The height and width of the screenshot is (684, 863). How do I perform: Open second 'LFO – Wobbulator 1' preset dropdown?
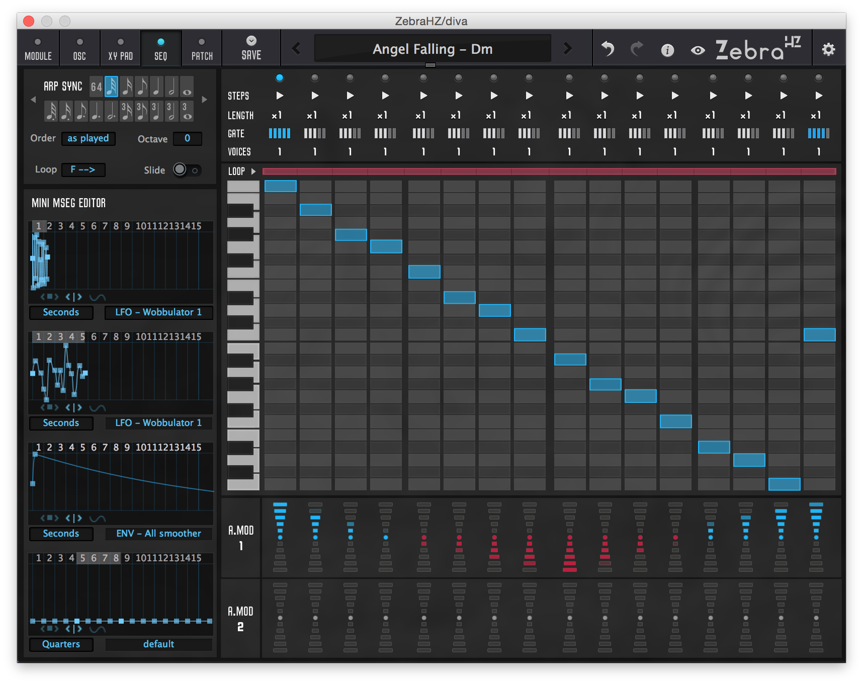pos(158,423)
